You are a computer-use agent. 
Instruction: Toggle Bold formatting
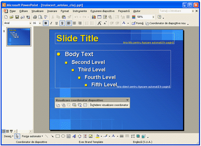click(x=46, y=23)
